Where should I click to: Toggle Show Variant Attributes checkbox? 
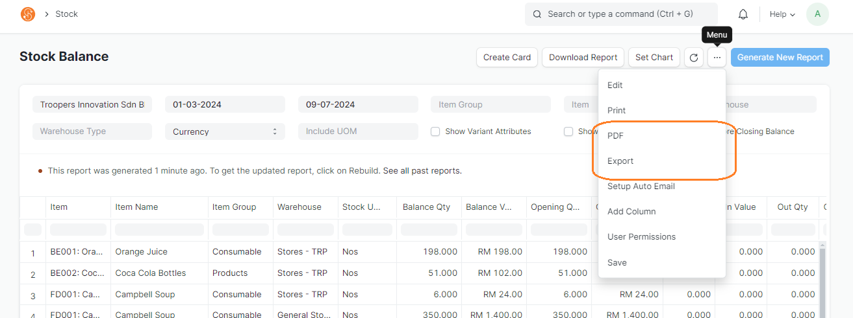pyautogui.click(x=435, y=131)
